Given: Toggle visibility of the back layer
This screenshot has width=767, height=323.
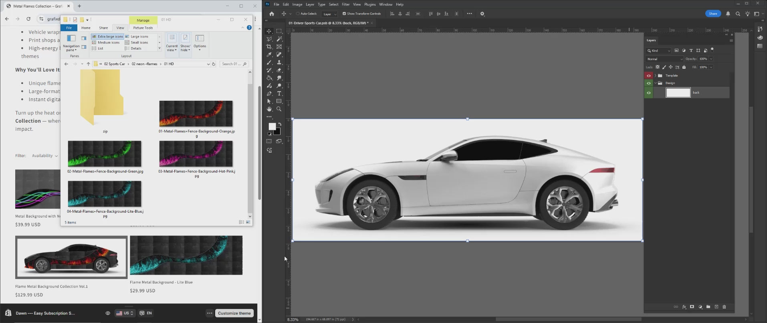Looking at the screenshot, I should tap(649, 93).
